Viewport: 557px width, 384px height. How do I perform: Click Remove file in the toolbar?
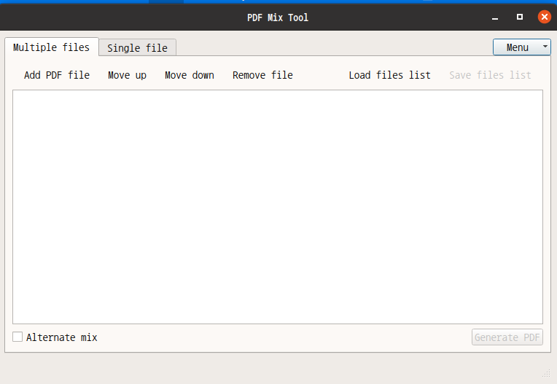pyautogui.click(x=262, y=75)
